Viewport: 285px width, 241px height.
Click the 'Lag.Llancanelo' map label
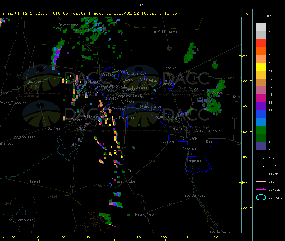point(20,220)
